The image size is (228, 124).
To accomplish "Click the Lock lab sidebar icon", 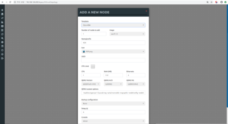I will tap(2, 50).
